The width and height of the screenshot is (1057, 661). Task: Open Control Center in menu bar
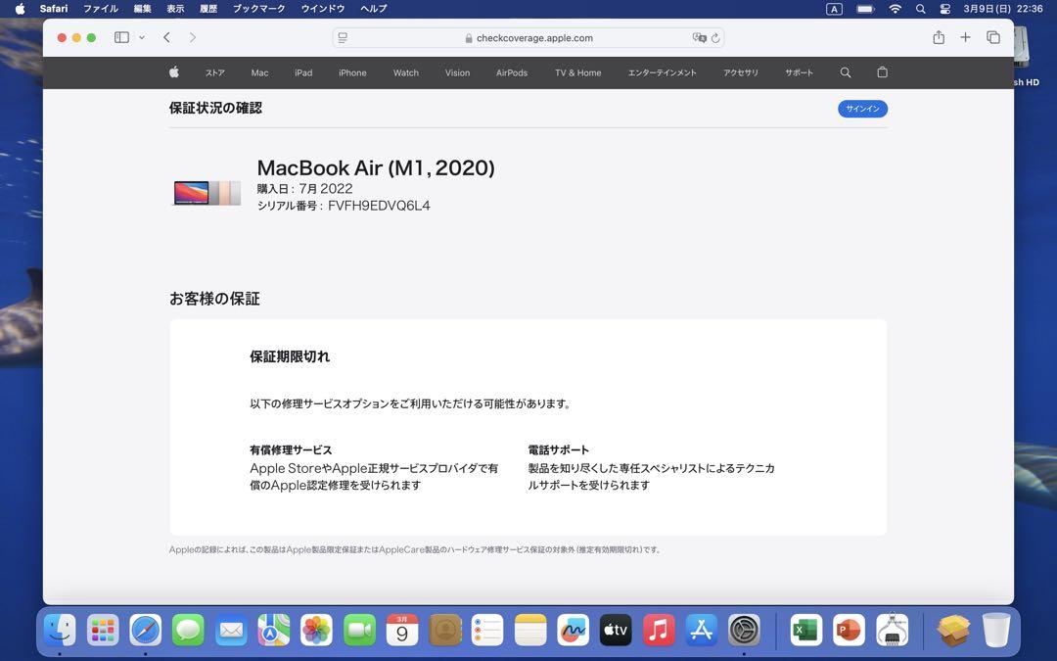click(x=944, y=9)
